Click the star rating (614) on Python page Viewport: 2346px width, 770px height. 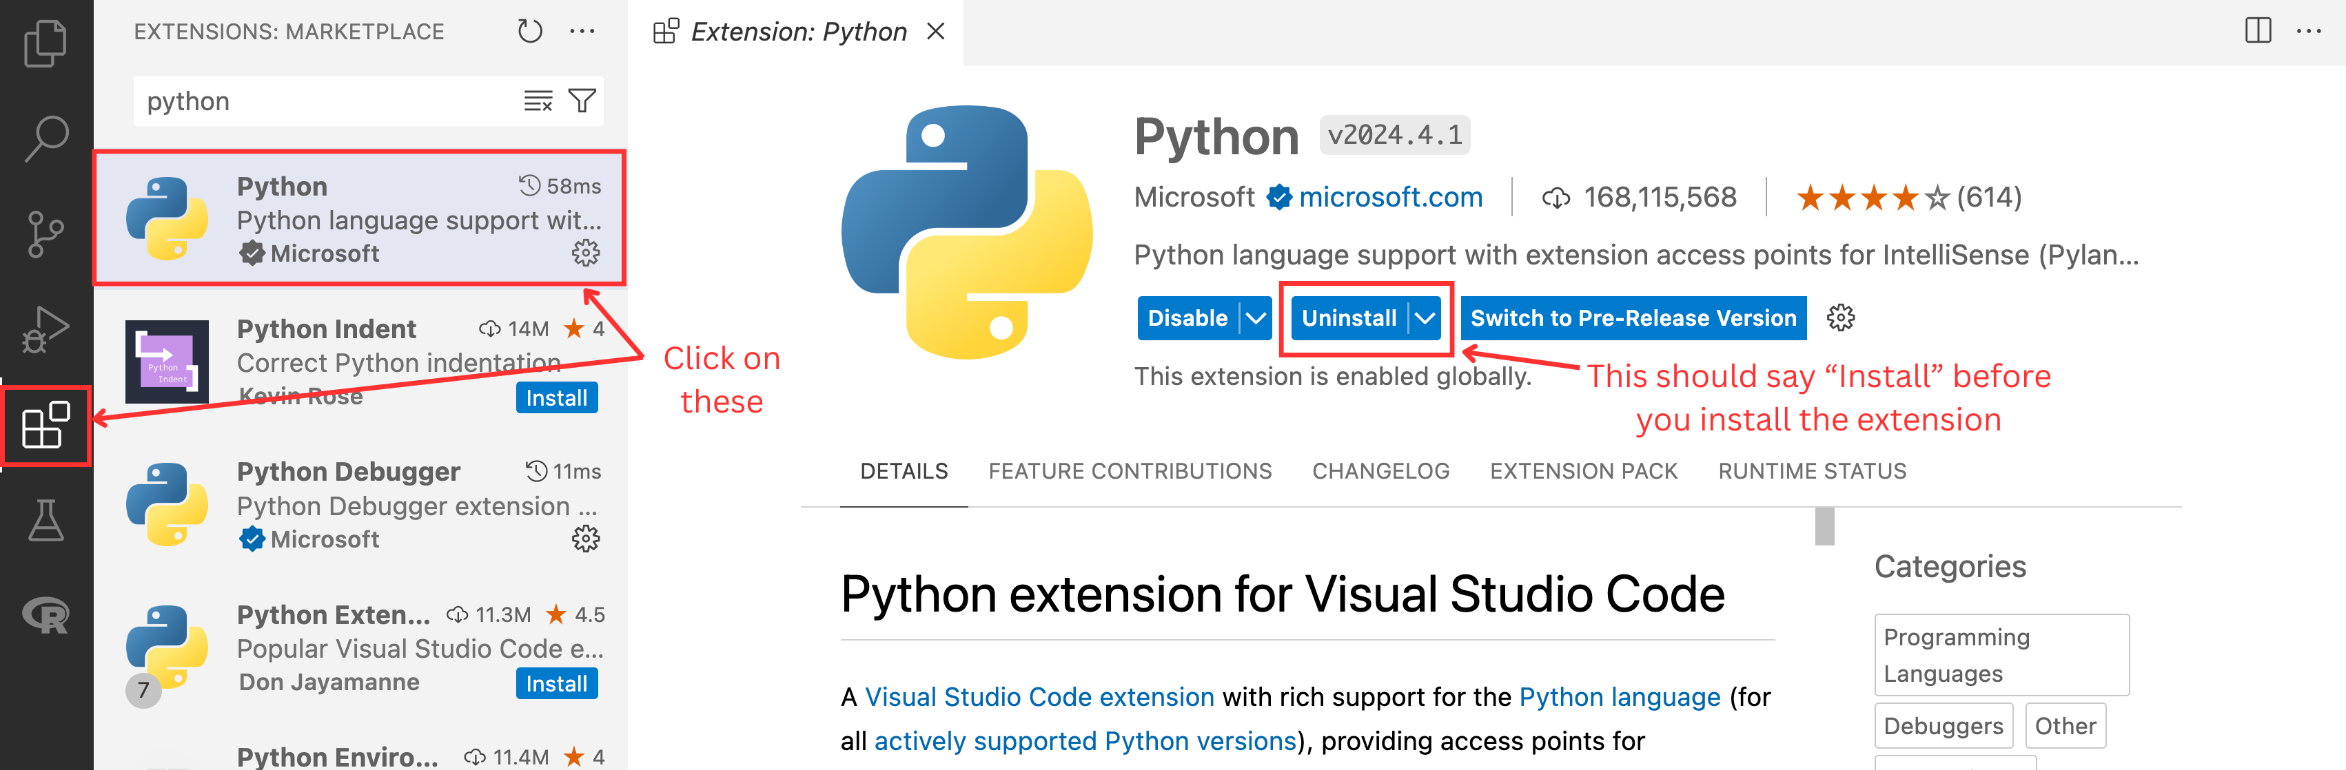click(1908, 198)
